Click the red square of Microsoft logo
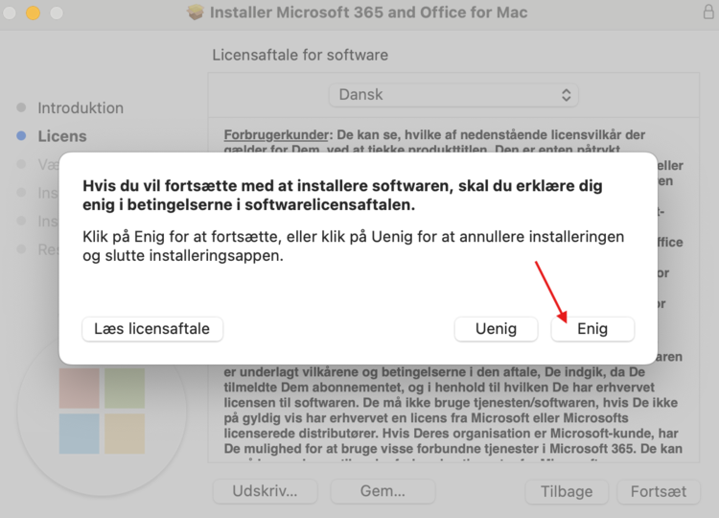This screenshot has height=518, width=719. click(x=79, y=387)
